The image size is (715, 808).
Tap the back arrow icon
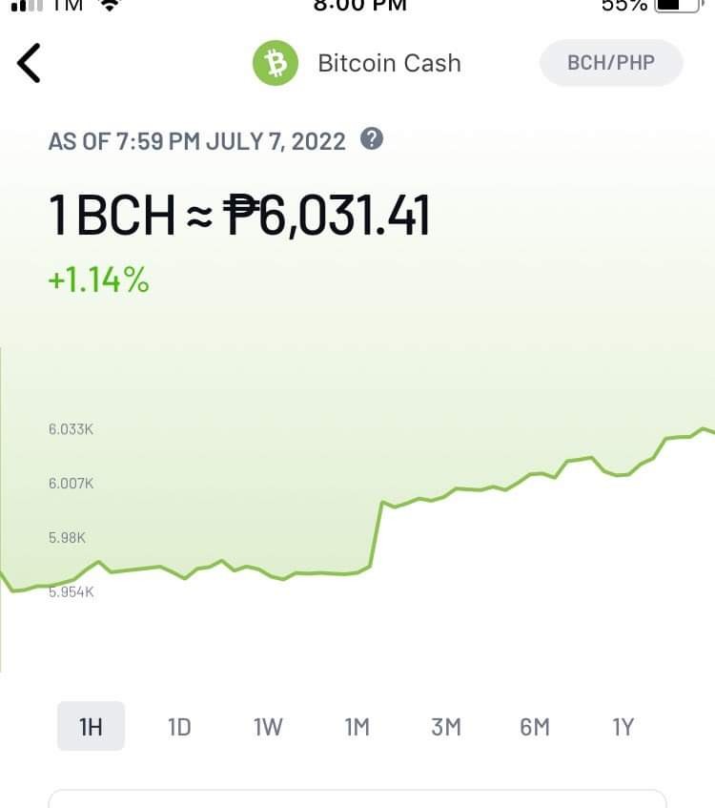pyautogui.click(x=29, y=63)
